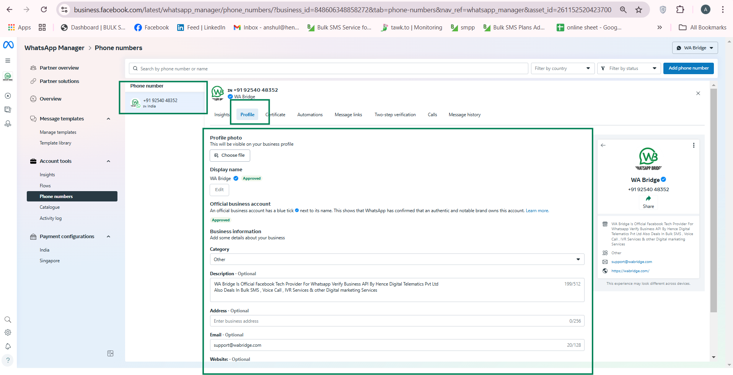Open Message history tab
The width and height of the screenshot is (733, 375).
click(x=464, y=115)
